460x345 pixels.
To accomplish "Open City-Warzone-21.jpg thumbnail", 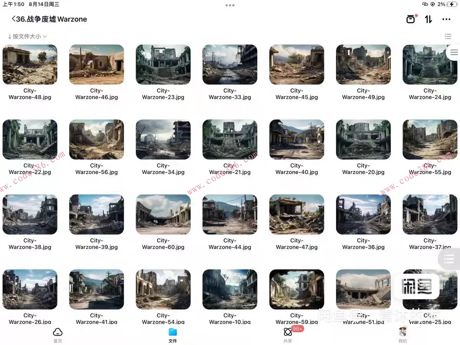I will click(x=230, y=140).
